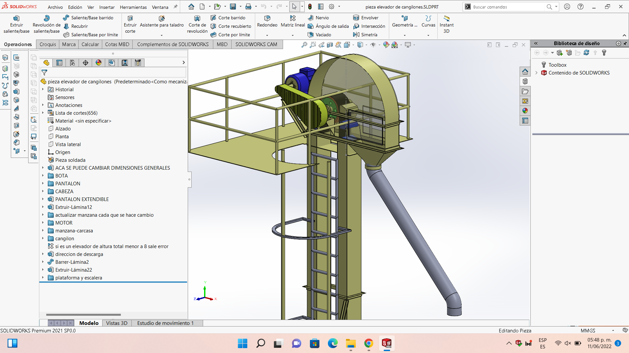Open the Matriz lineal dropdown arrow
The height and width of the screenshot is (353, 629).
[x=293, y=35]
